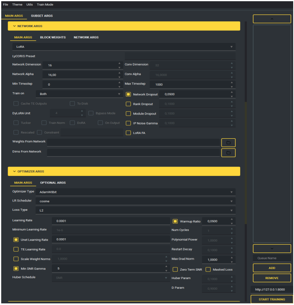Increase the Min SNR Gamma value
This screenshot has height=305, width=294.
coord(166,267)
